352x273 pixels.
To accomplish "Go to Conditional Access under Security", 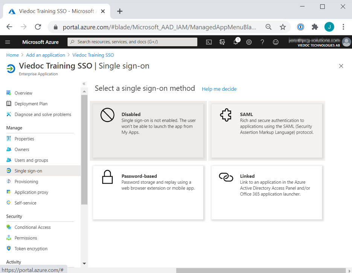I will [x=32, y=227].
